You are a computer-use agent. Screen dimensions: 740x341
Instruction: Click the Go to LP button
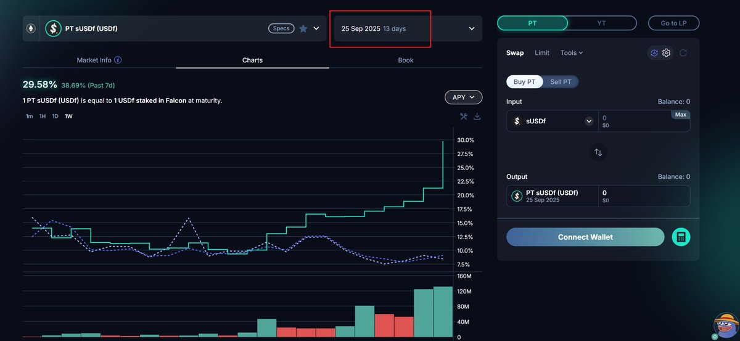point(673,23)
